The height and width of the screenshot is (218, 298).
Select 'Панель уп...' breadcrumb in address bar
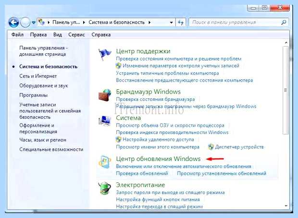click(66, 23)
